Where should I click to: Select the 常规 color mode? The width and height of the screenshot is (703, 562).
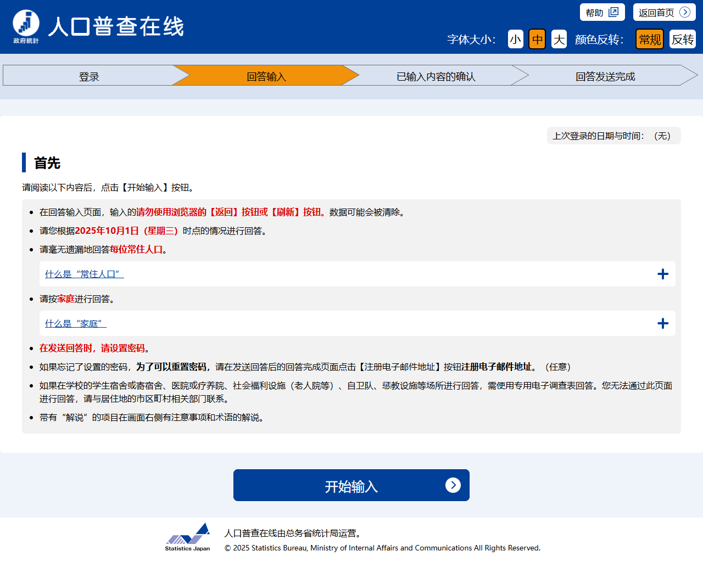coord(650,39)
